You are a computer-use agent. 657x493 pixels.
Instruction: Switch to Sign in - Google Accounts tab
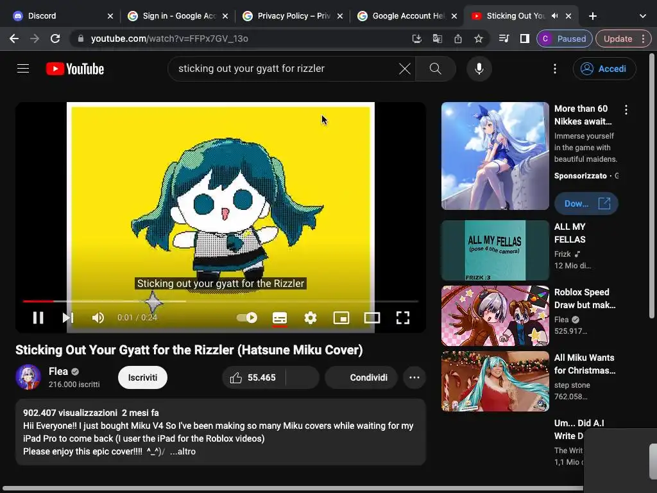pos(178,16)
